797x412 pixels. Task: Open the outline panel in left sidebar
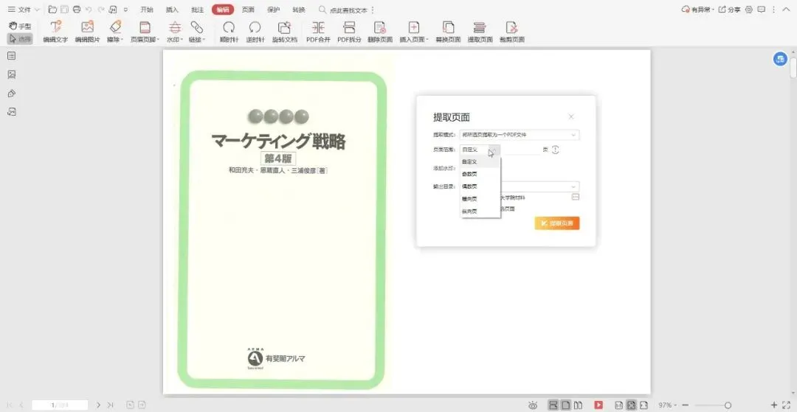12,56
